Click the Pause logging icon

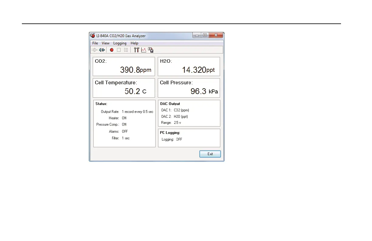(126, 50)
